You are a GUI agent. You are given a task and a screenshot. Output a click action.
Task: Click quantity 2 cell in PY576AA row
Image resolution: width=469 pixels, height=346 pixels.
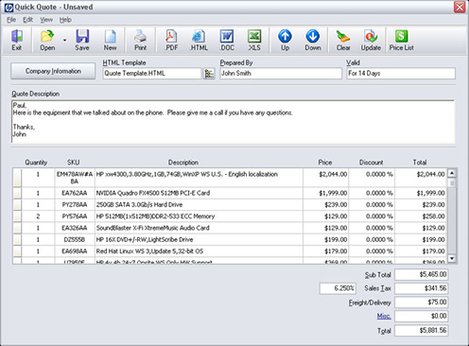38,216
